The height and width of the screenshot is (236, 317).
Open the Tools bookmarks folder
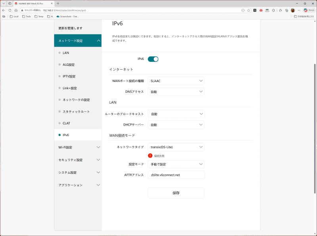click(26, 17)
